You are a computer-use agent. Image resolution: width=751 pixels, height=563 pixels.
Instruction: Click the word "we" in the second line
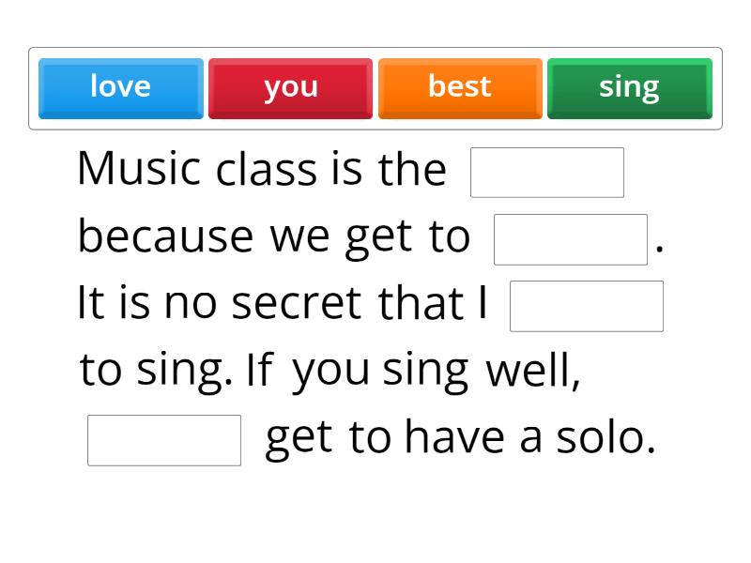(299, 237)
